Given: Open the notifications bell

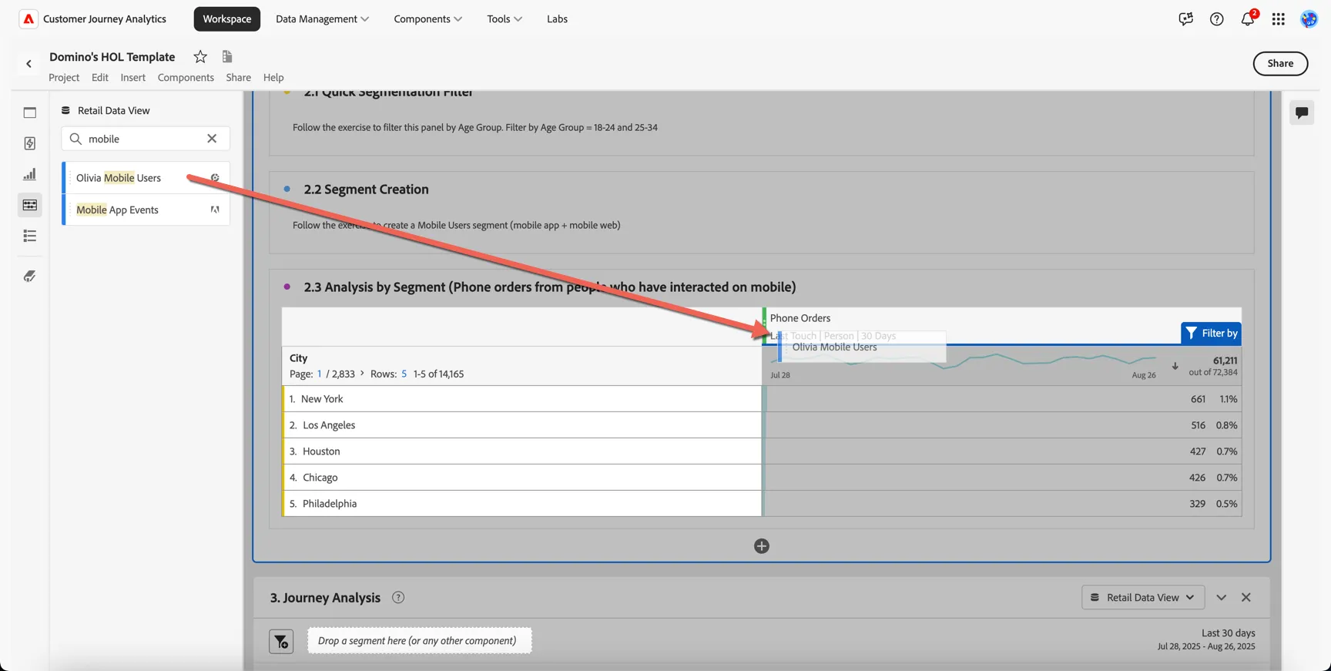Looking at the screenshot, I should pyautogui.click(x=1247, y=19).
